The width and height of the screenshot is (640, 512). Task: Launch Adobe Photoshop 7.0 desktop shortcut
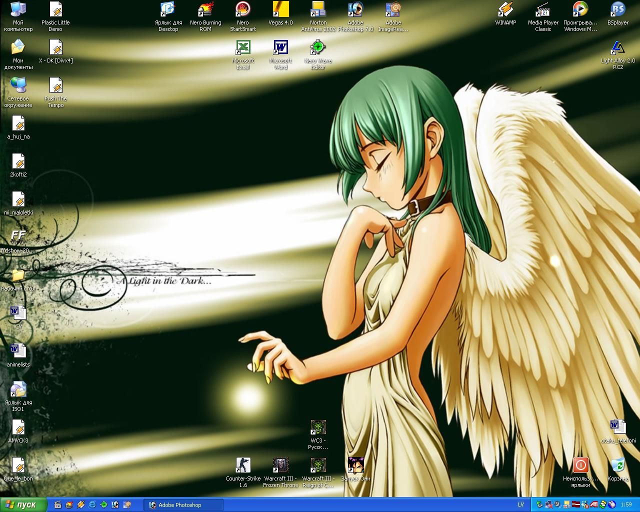355,16
